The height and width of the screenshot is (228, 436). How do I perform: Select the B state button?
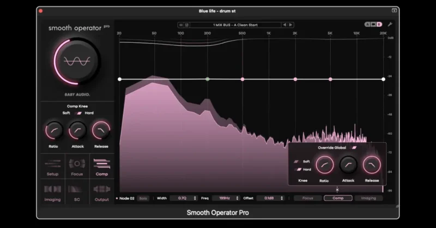379,24
